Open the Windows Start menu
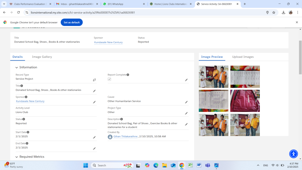Screen dimensions: 302x170 pyautogui.click(x=86, y=165)
